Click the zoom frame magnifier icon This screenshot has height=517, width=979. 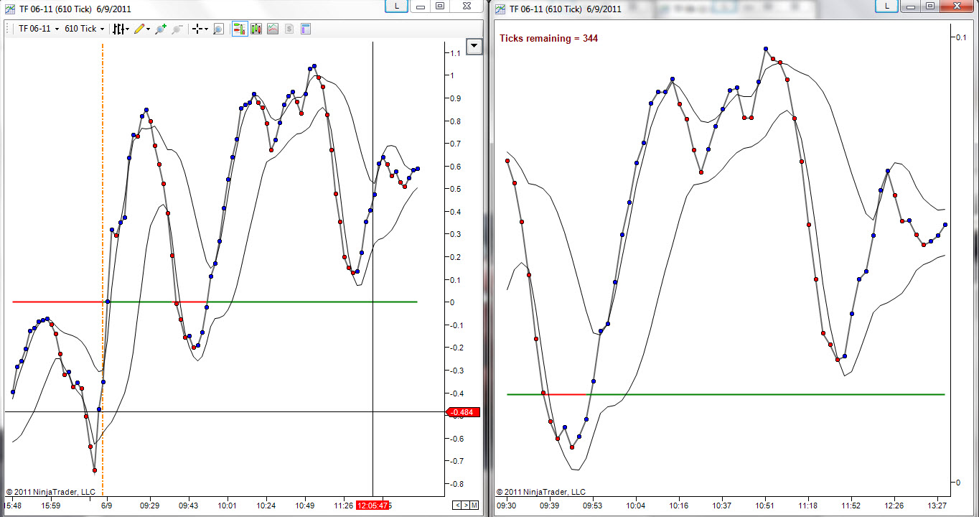(x=218, y=29)
